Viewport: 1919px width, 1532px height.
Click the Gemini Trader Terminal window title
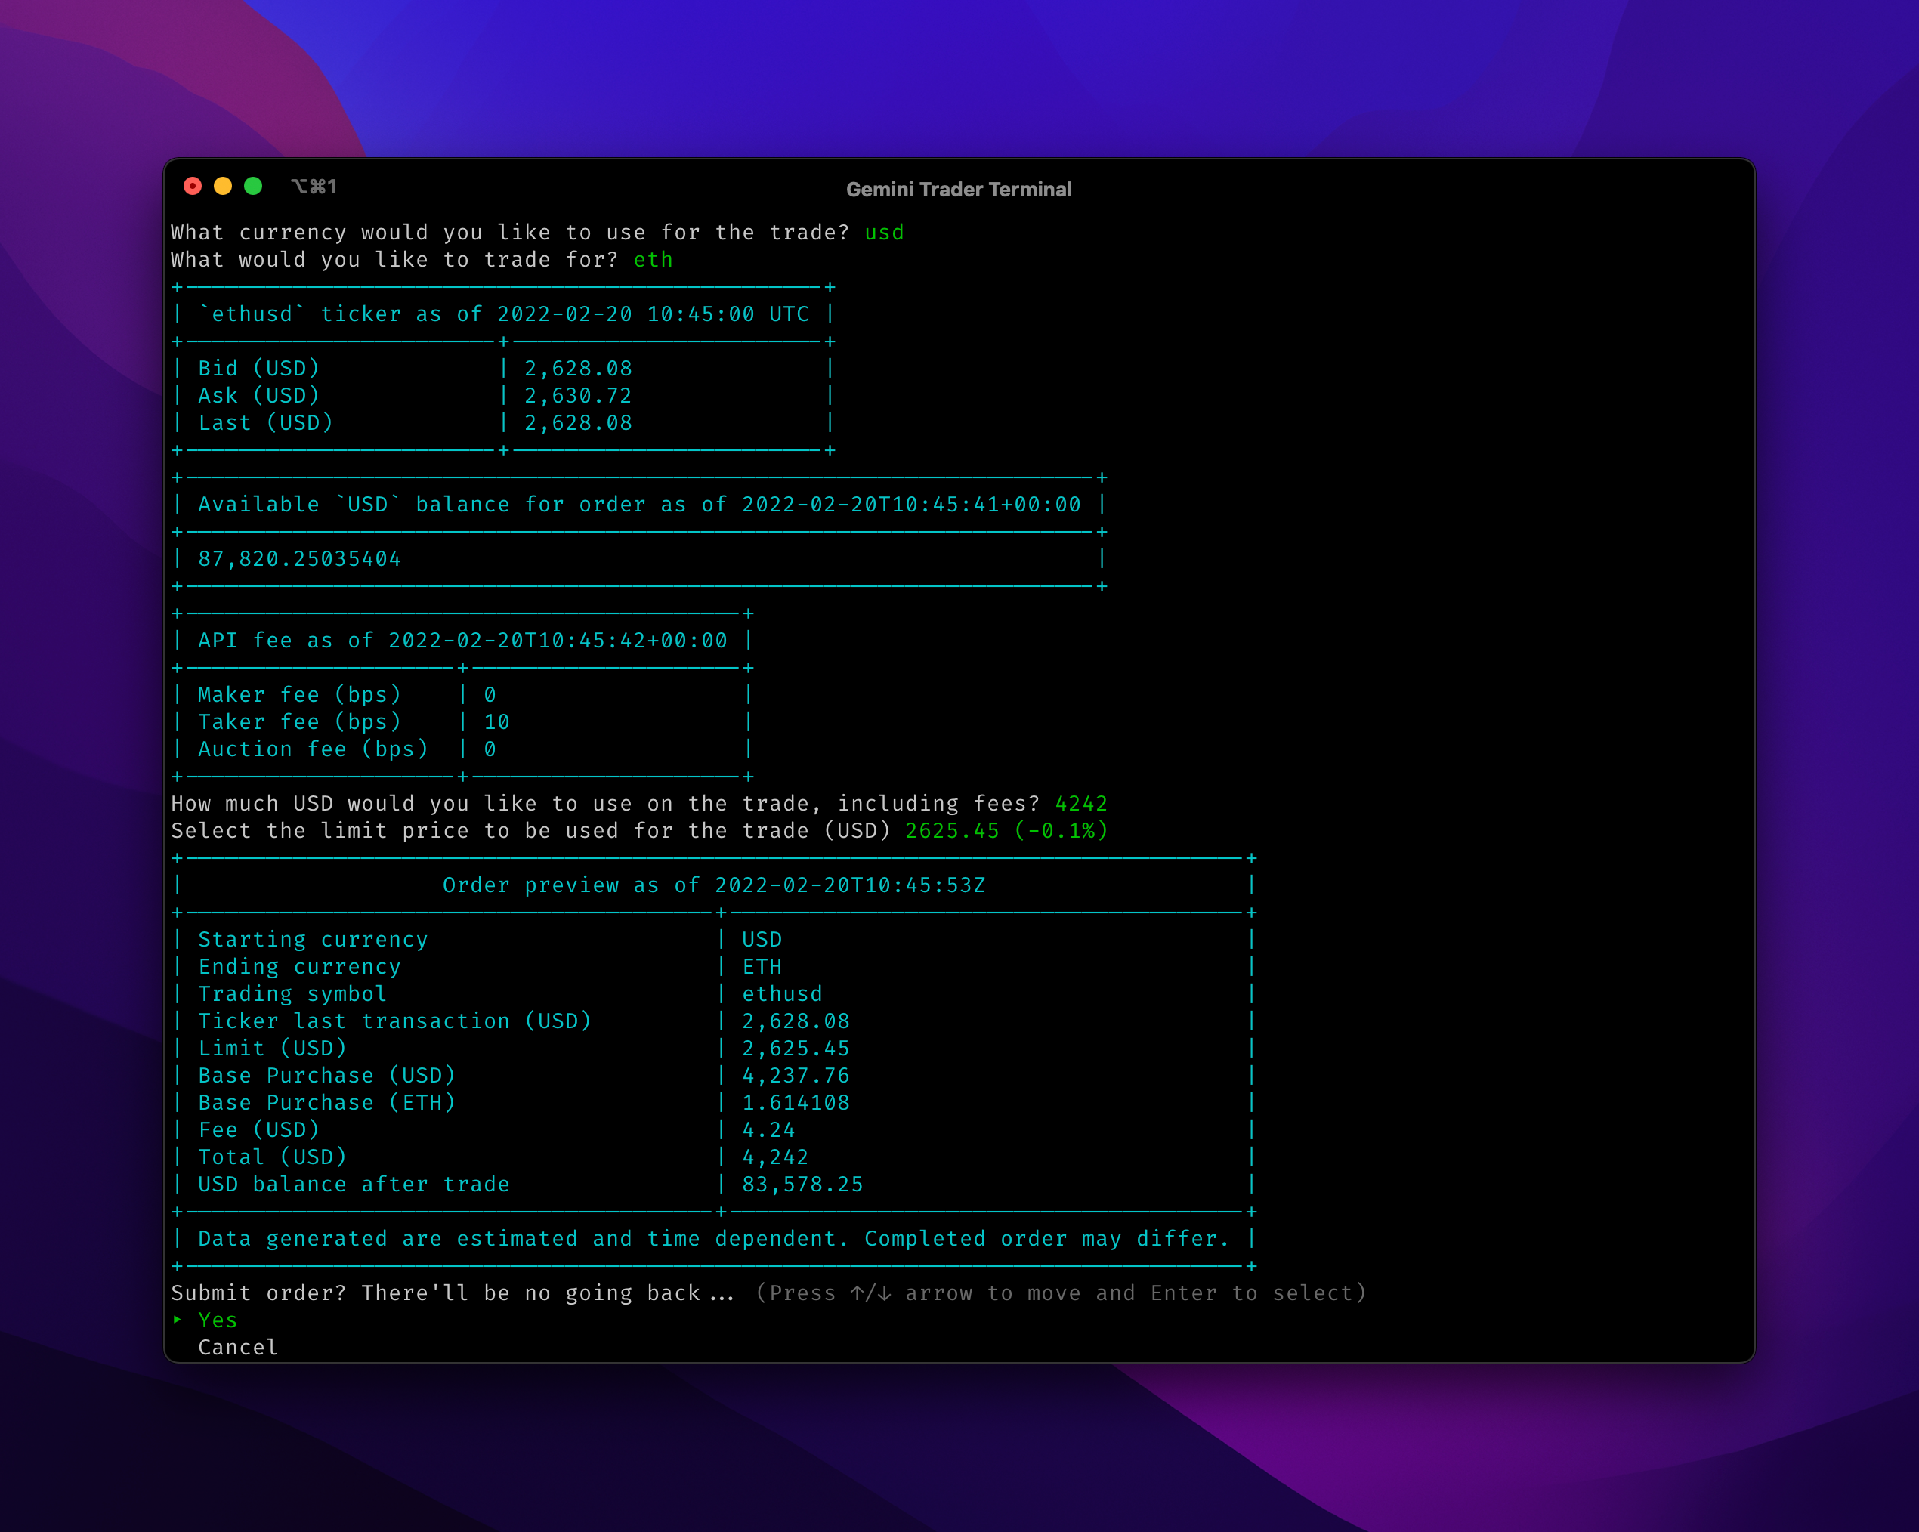(959, 190)
